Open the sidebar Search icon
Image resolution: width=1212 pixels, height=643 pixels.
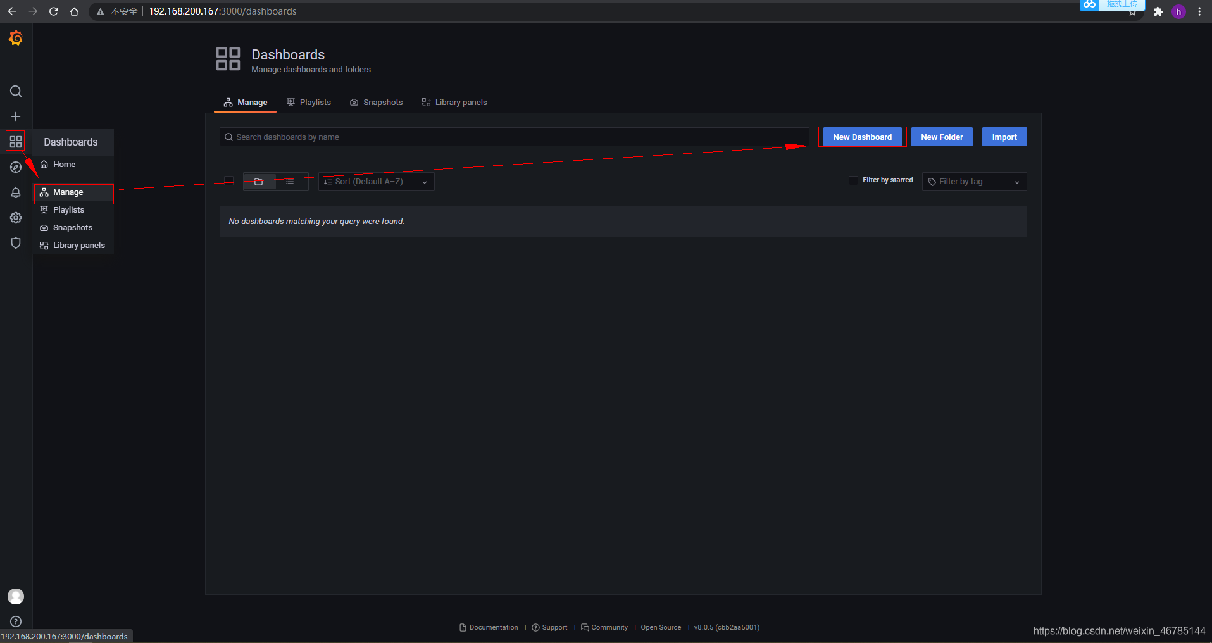(16, 91)
